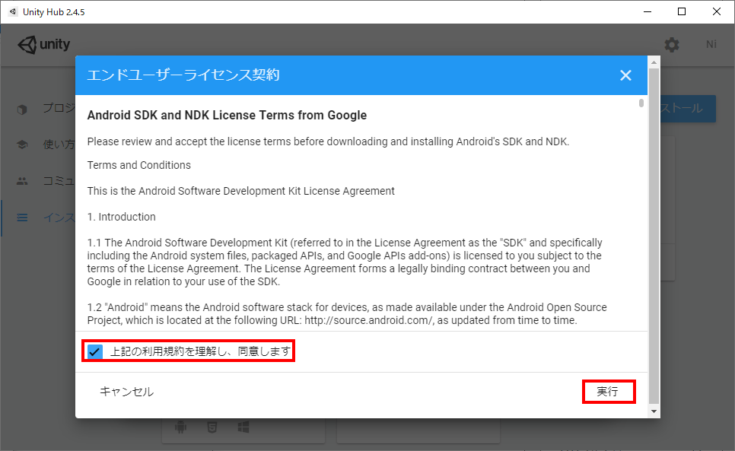Image resolution: width=735 pixels, height=451 pixels.
Task: Click the outer scrollbar down arrow
Action: click(654, 411)
